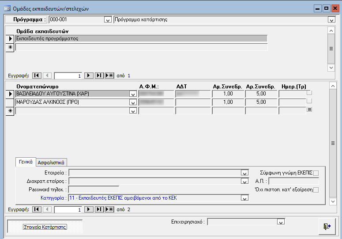Image resolution: width=342 pixels, height=239 pixels.
Task: Go to first record in trainer groups navigator
Action: (37, 76)
